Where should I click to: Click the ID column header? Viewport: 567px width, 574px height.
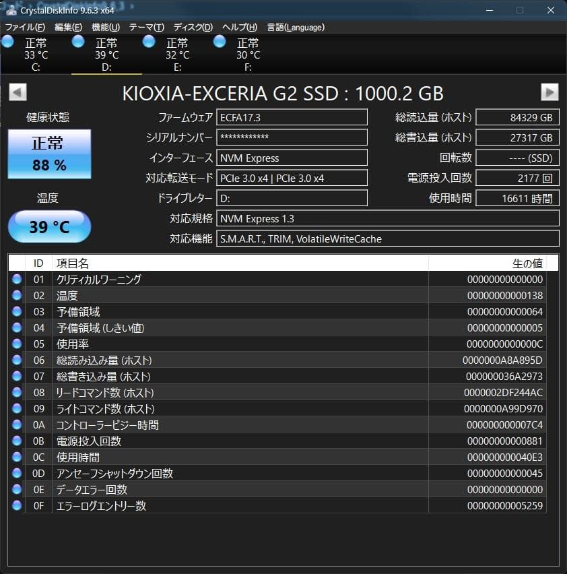[x=38, y=263]
